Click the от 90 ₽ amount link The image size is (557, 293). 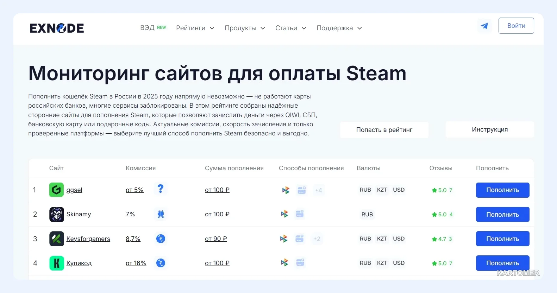216,239
